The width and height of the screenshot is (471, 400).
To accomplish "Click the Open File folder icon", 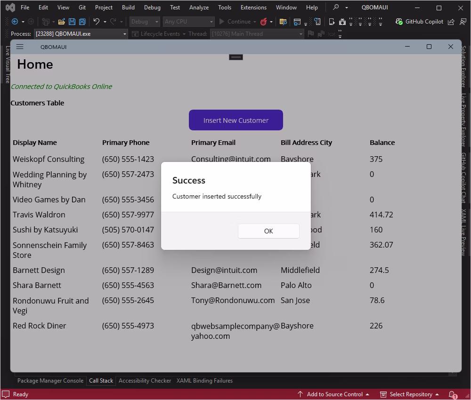I will click(x=62, y=22).
